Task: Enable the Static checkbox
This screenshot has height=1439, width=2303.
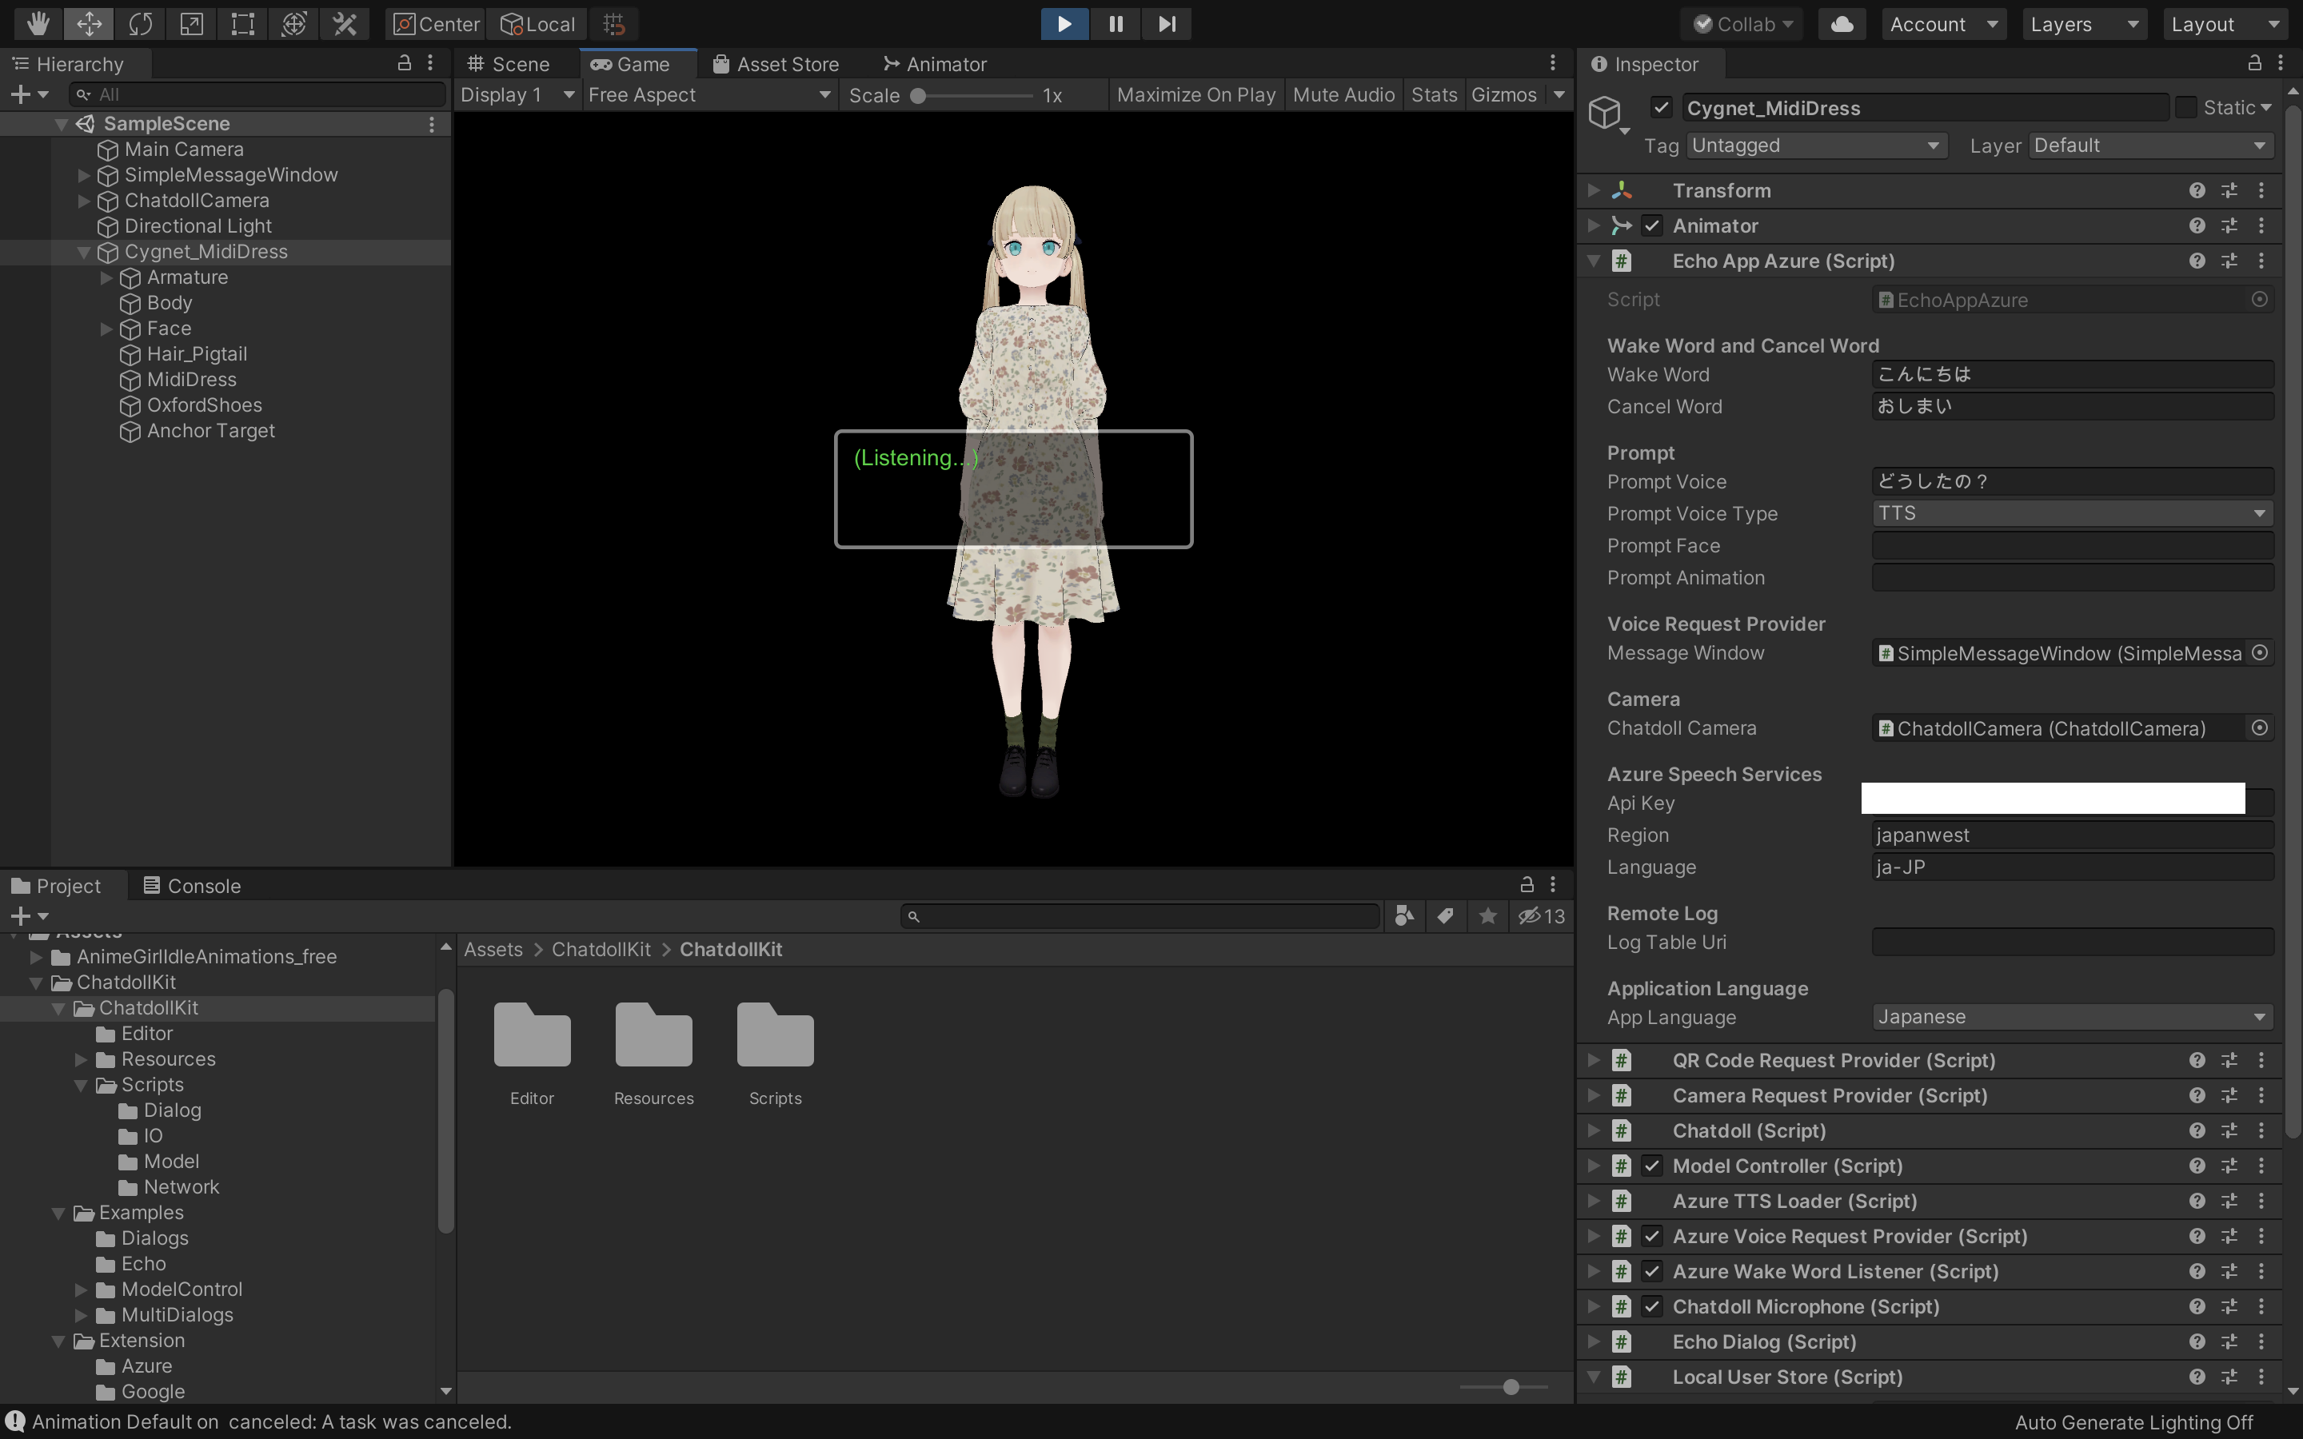Action: (2186, 108)
